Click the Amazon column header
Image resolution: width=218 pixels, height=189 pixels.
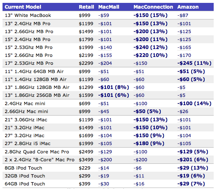[188, 7]
